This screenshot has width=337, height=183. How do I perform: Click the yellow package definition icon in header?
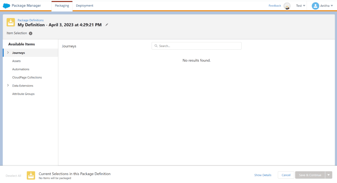[x=11, y=22]
